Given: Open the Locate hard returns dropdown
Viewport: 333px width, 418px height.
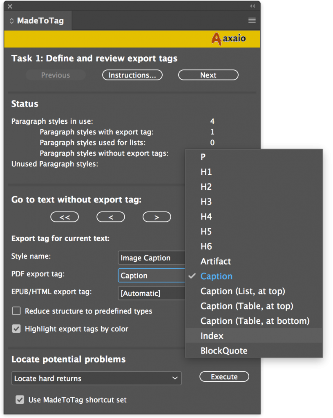Looking at the screenshot, I should (96, 378).
